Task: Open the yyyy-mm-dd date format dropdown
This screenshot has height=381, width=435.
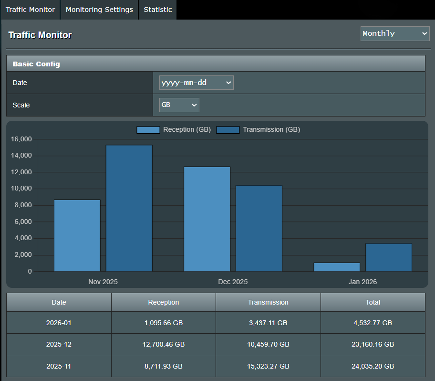Action: (x=196, y=83)
